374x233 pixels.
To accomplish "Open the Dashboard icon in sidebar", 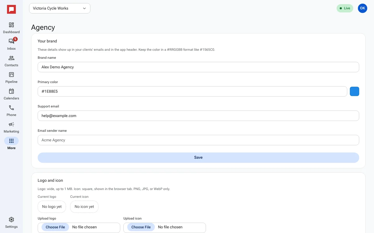I will pos(11,25).
